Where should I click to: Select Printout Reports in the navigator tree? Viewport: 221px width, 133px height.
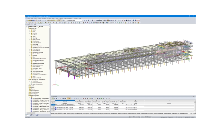(x=35, y=92)
